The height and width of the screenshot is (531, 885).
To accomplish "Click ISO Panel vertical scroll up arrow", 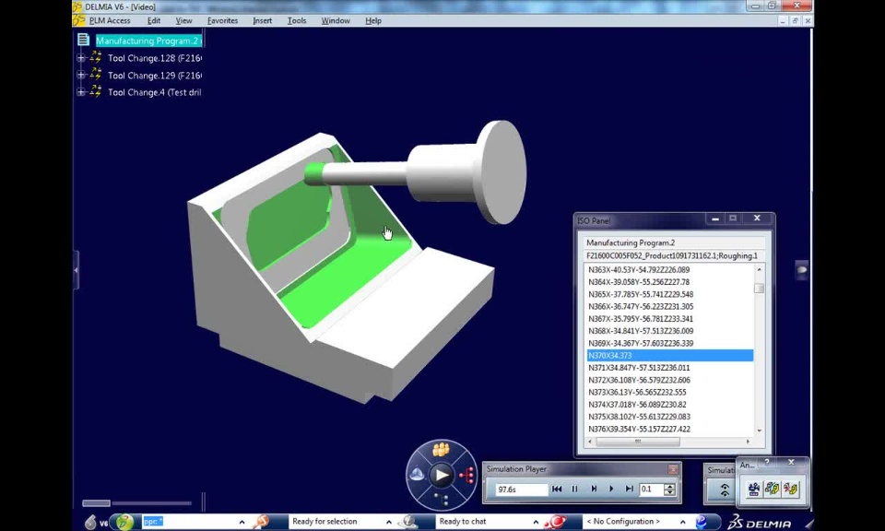I will 759,270.
